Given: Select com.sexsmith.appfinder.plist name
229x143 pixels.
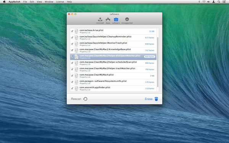Looking at the screenshot, I should coord(95,87).
